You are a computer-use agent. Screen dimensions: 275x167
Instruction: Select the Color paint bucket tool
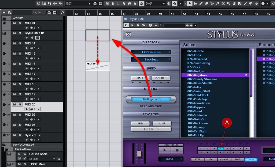point(256,3)
